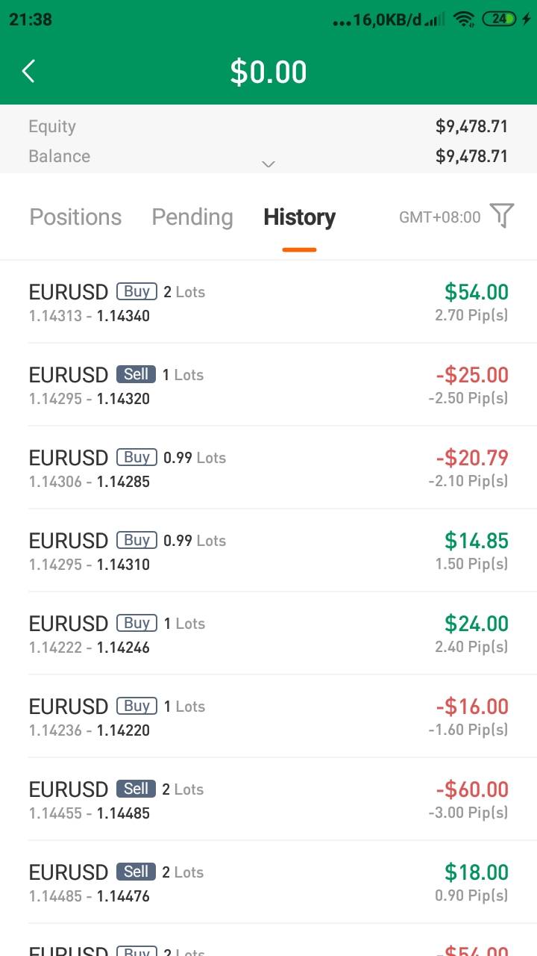Switch to the Positions tab
This screenshot has height=956, width=537.
pyautogui.click(x=75, y=217)
